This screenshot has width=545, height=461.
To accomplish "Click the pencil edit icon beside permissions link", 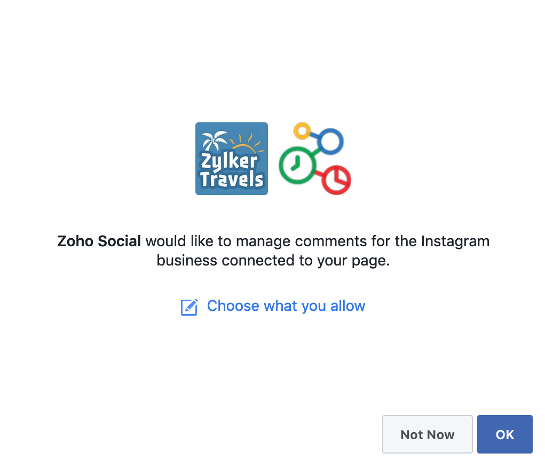I will pyautogui.click(x=189, y=307).
